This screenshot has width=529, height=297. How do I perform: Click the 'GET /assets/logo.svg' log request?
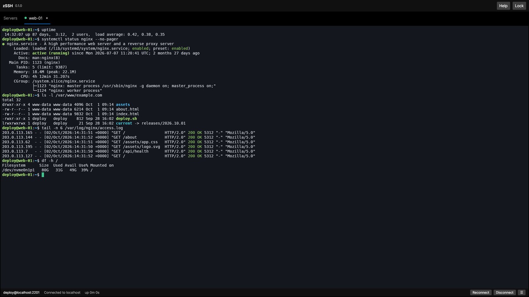click(136, 146)
